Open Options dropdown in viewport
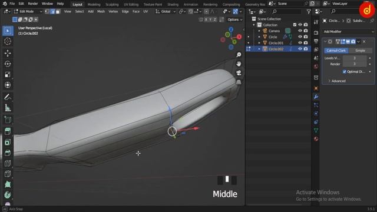The image size is (377, 212). tap(235, 19)
